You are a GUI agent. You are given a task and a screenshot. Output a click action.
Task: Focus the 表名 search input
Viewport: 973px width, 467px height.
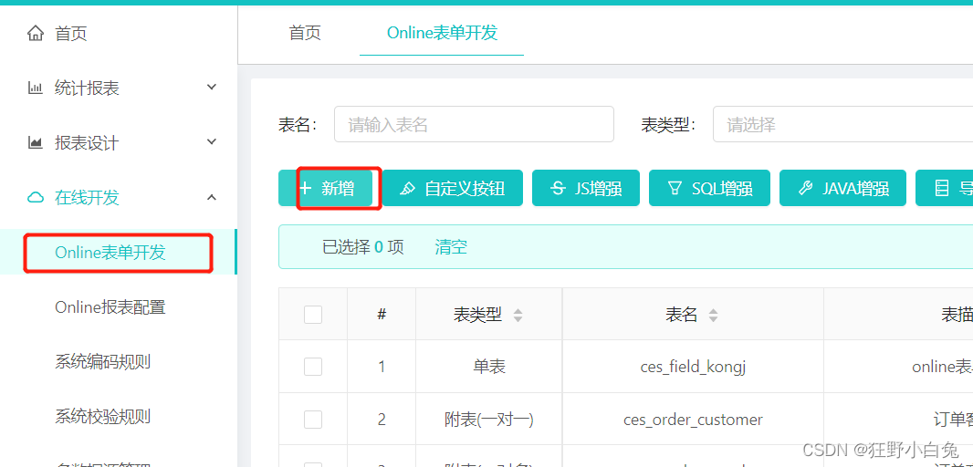474,125
